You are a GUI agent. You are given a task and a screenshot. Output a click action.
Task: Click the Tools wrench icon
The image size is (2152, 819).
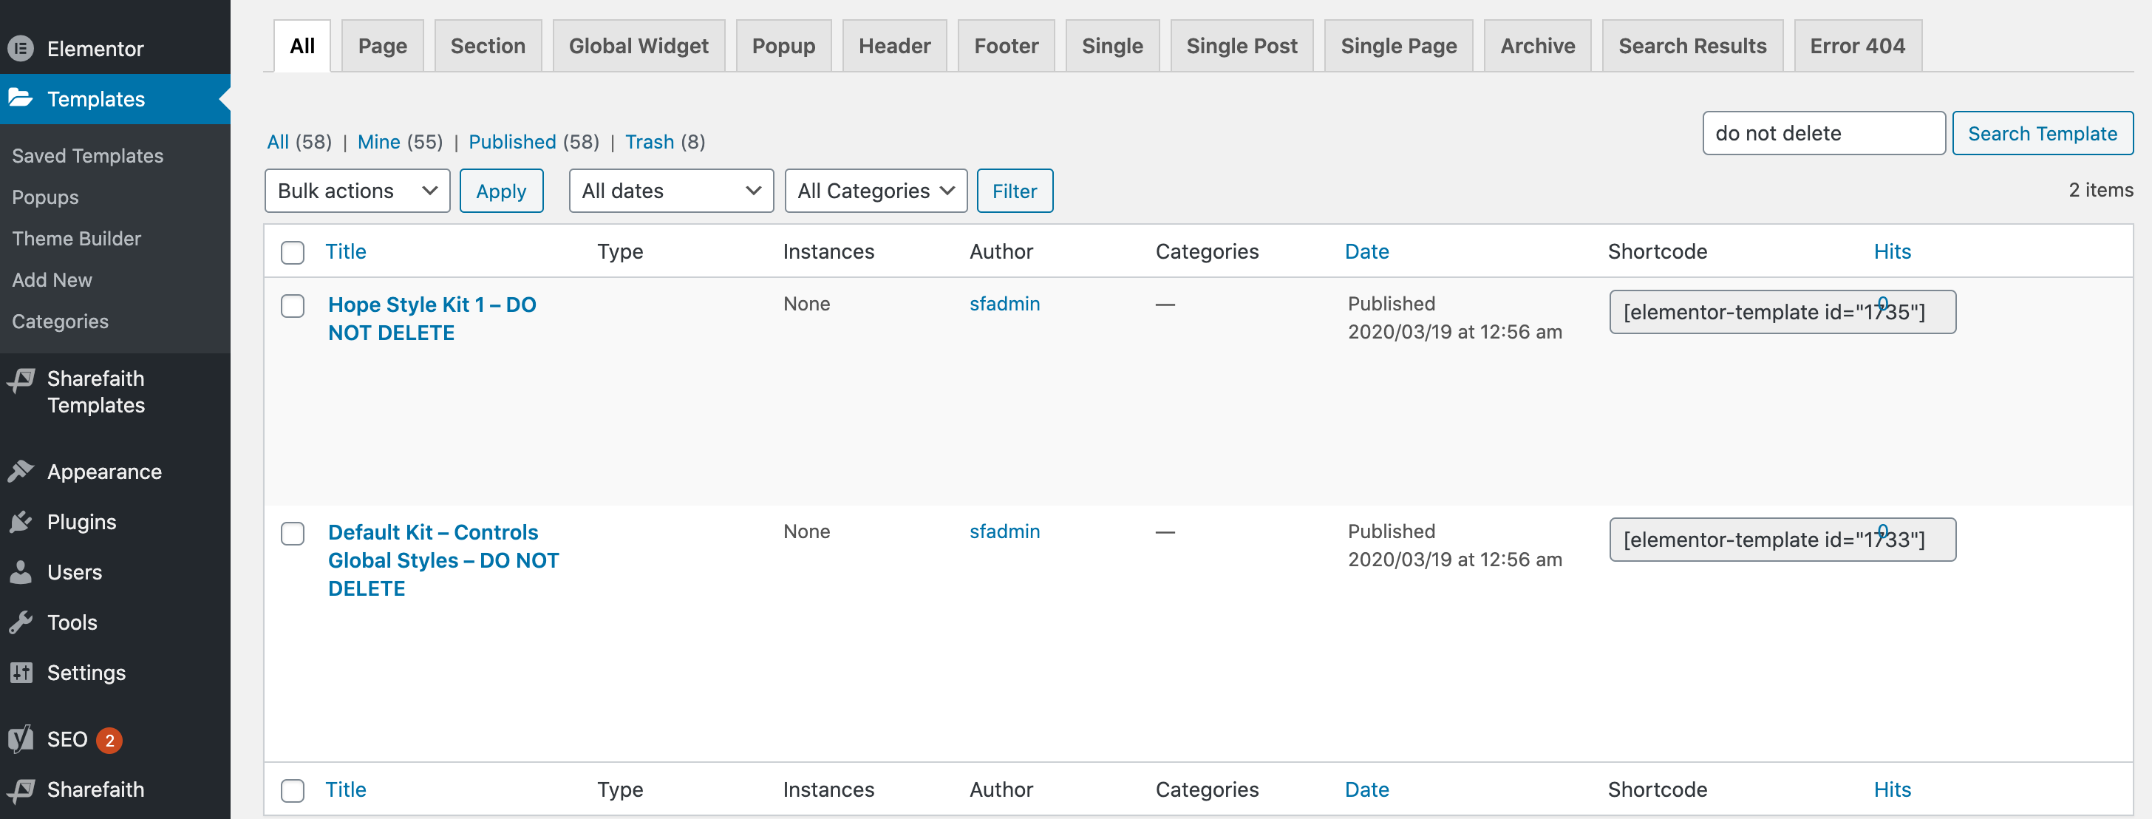click(x=21, y=622)
